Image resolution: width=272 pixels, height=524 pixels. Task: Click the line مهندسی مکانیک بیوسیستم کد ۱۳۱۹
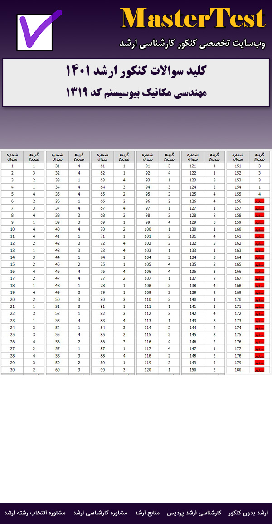pyautogui.click(x=136, y=92)
